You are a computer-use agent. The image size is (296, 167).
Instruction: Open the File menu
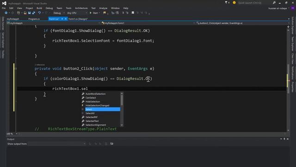tap(4, 8)
